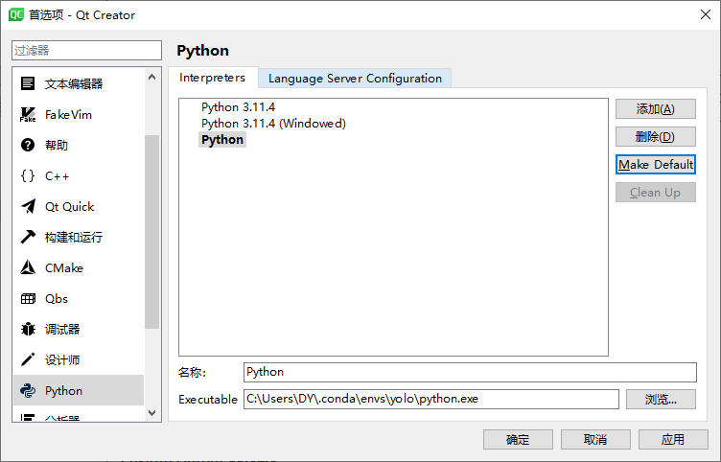Select the 调试器 label in category list
The width and height of the screenshot is (721, 462).
(x=62, y=329)
